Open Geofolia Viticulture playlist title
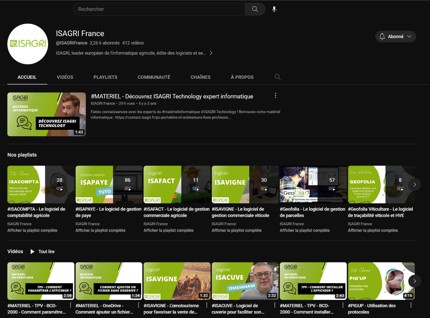The height and width of the screenshot is (318, 430). tap(380, 212)
